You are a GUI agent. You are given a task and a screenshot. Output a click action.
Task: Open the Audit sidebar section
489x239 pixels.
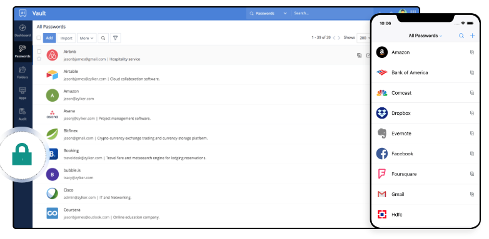click(23, 114)
